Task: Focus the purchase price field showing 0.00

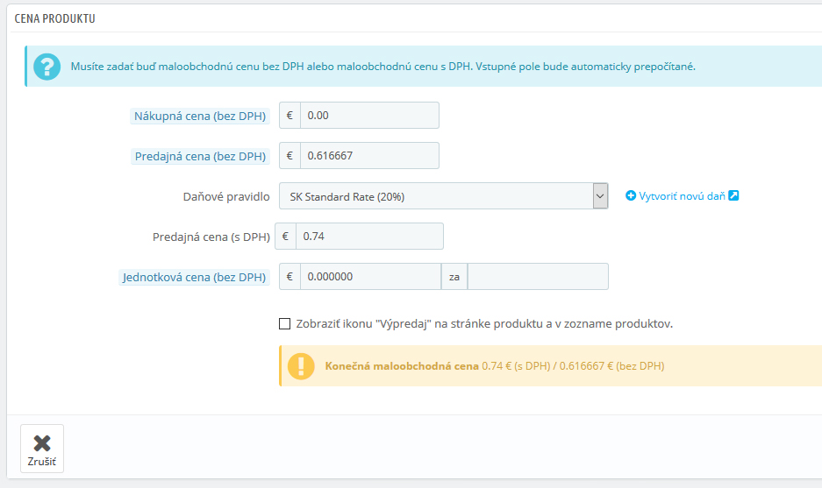Action: 369,115
